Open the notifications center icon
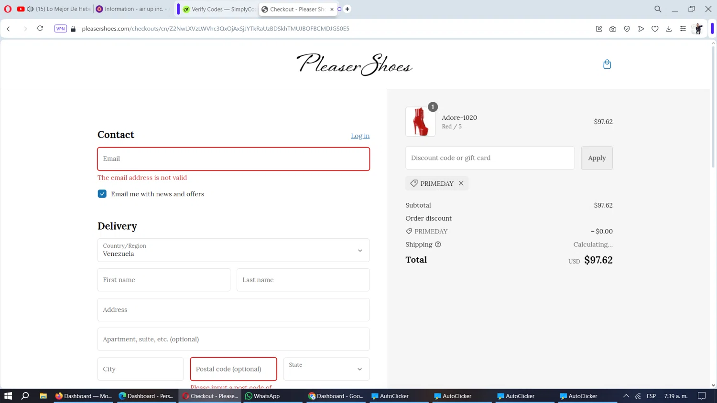 coord(702,396)
